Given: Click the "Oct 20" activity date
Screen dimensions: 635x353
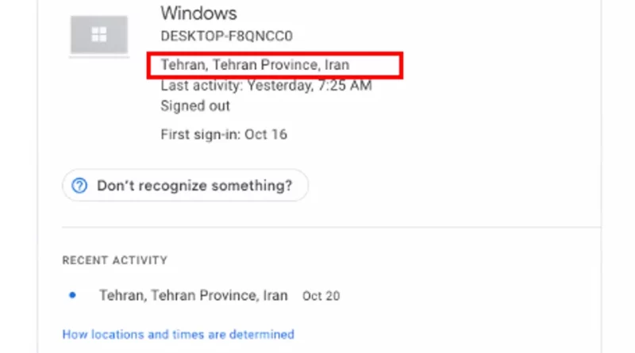Looking at the screenshot, I should pos(321,296).
